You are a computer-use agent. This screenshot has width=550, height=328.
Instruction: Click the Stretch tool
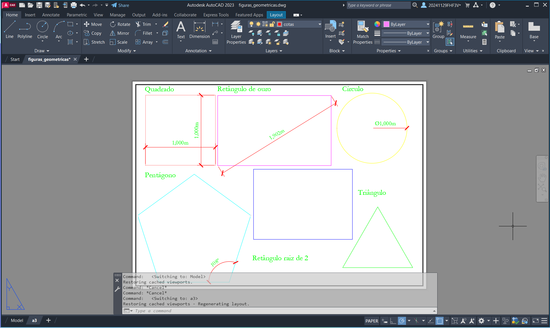point(94,42)
